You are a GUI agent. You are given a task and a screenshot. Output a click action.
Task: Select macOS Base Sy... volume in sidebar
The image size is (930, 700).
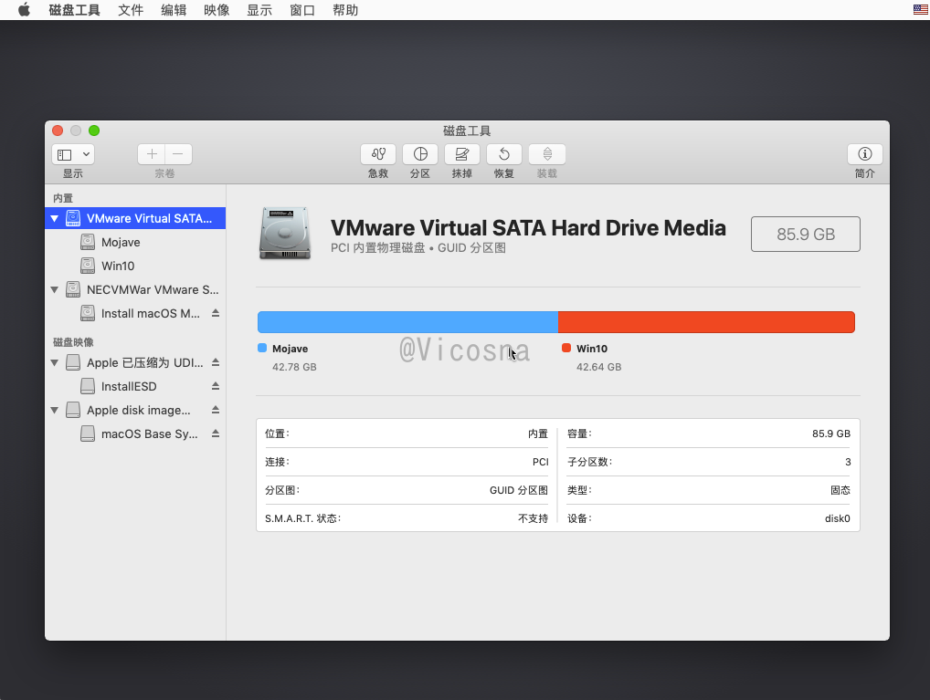coord(135,434)
